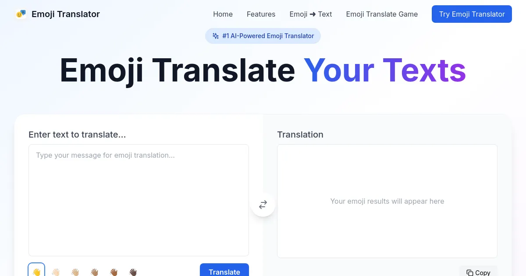Open the Emoji Translate Game link
The height and width of the screenshot is (276, 526).
[x=382, y=14]
